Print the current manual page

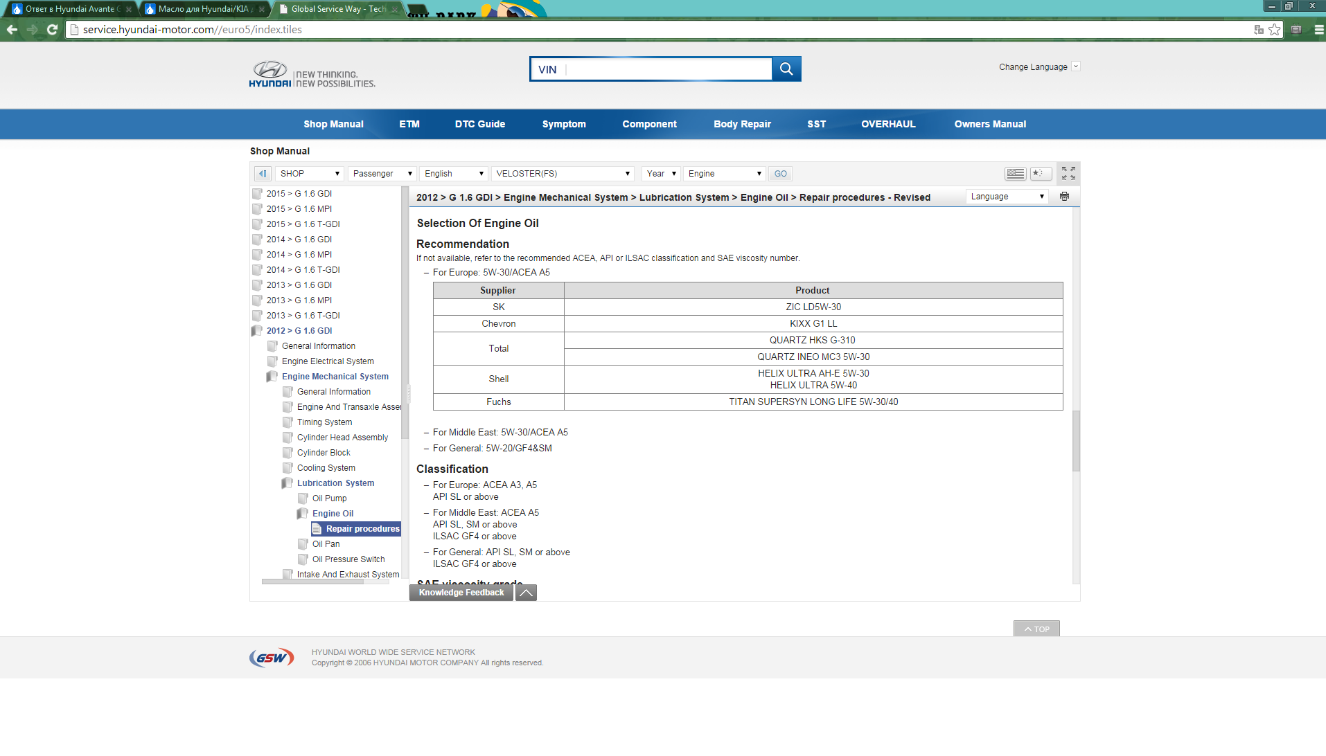coord(1064,197)
